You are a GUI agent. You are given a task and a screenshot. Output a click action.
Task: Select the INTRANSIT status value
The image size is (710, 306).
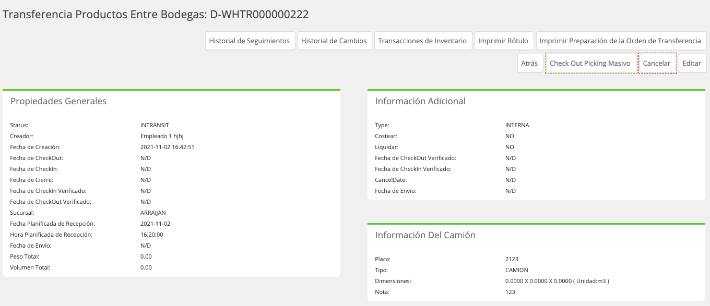(155, 125)
